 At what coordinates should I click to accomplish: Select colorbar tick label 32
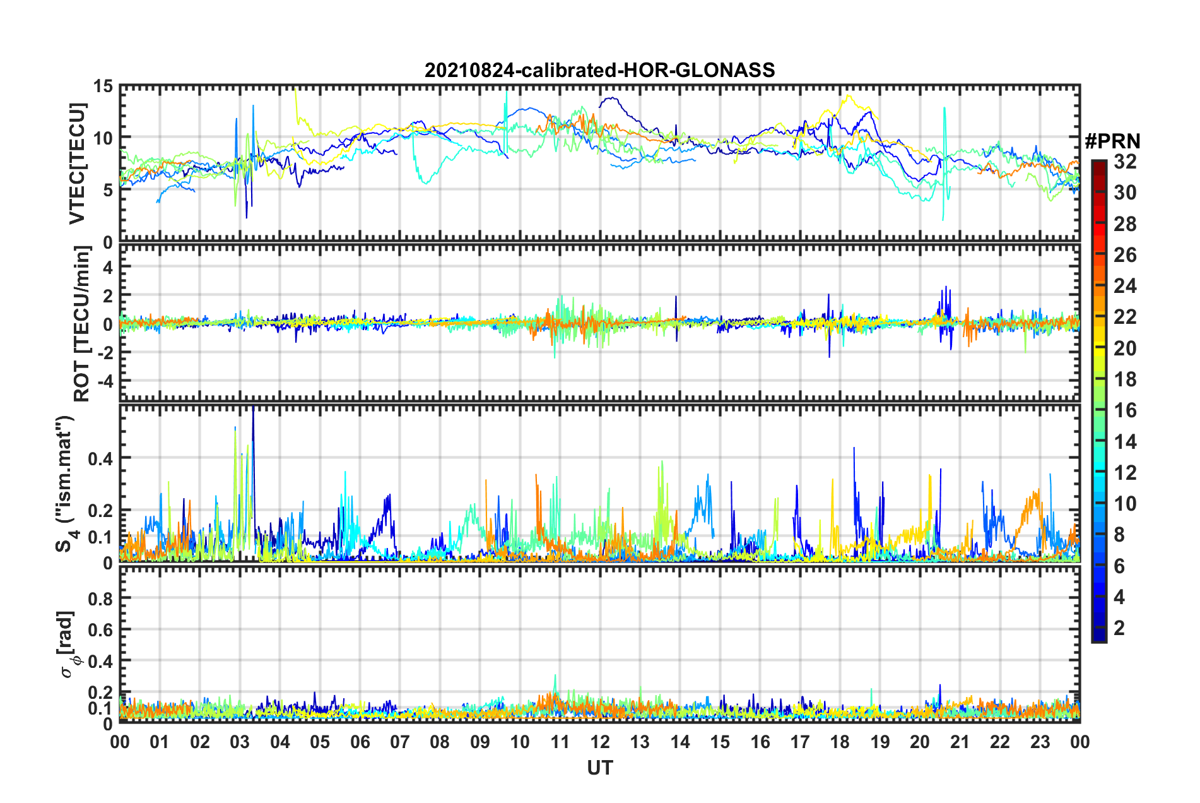pyautogui.click(x=1126, y=162)
